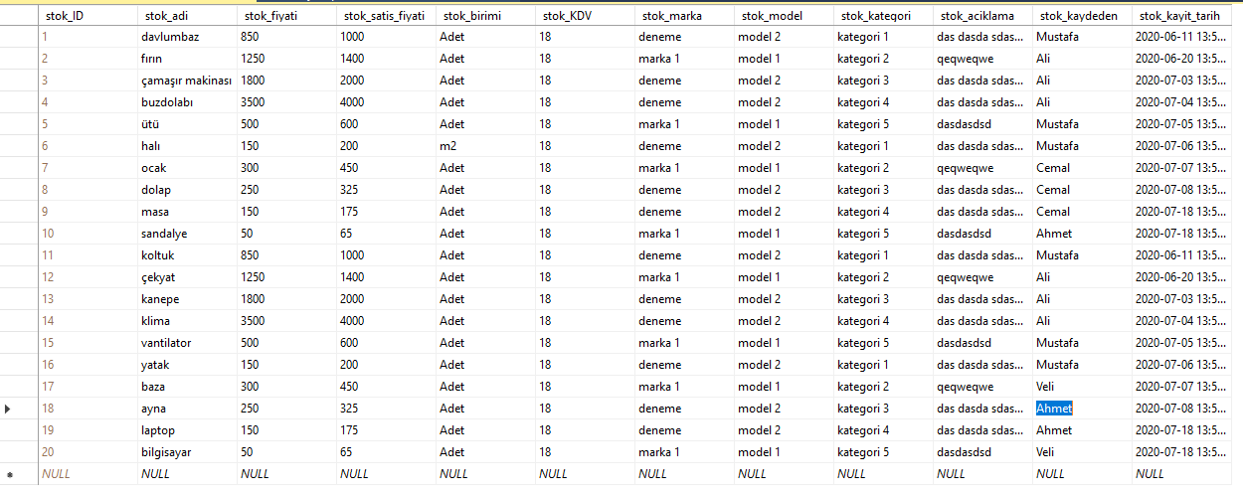Image resolution: width=1243 pixels, height=495 pixels.
Task: Click 'marka 1' in the fırın row
Action: [x=684, y=59]
